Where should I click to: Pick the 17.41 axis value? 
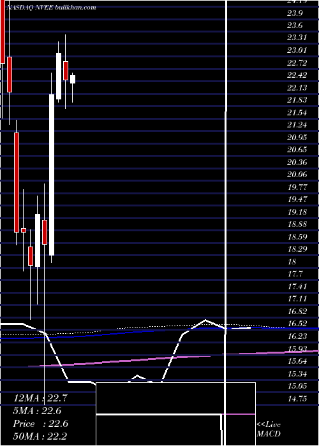point(297,286)
